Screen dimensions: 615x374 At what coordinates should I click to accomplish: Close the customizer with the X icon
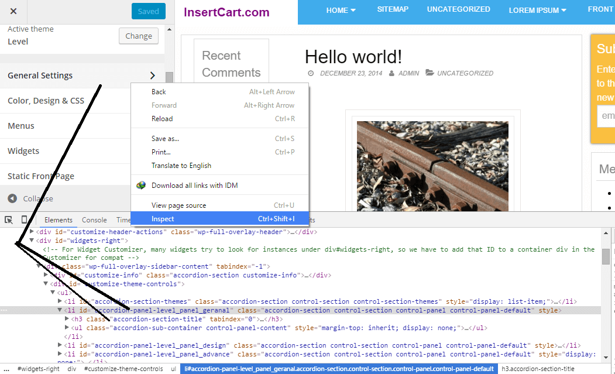(13, 11)
